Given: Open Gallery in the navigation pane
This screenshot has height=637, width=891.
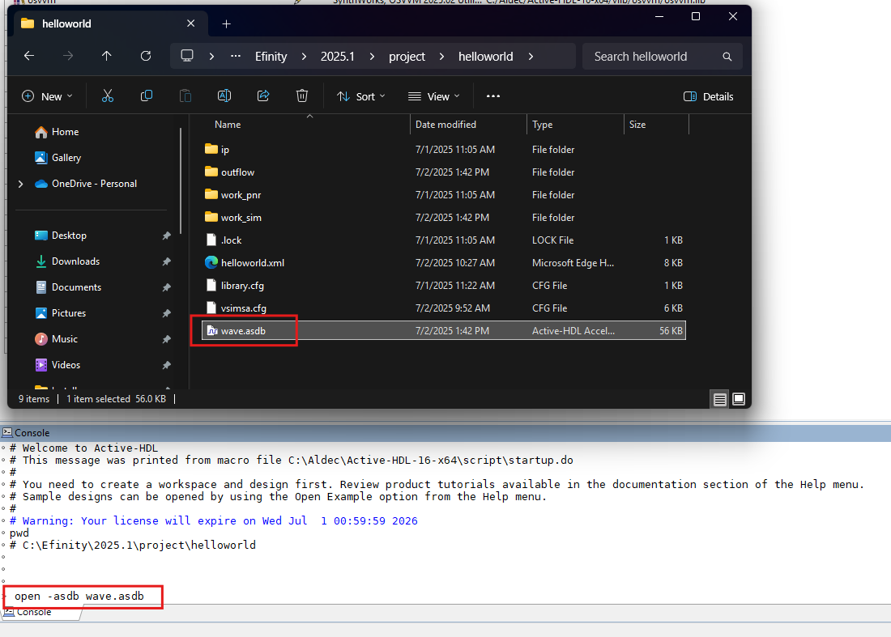Looking at the screenshot, I should [x=66, y=158].
